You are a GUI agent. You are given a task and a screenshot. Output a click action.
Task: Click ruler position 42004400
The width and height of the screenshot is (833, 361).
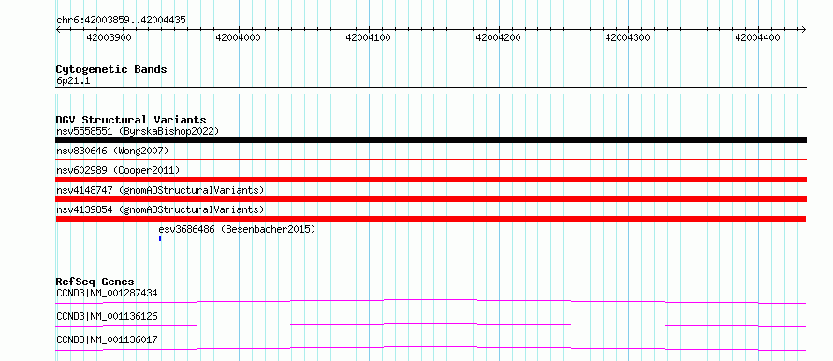click(x=757, y=38)
